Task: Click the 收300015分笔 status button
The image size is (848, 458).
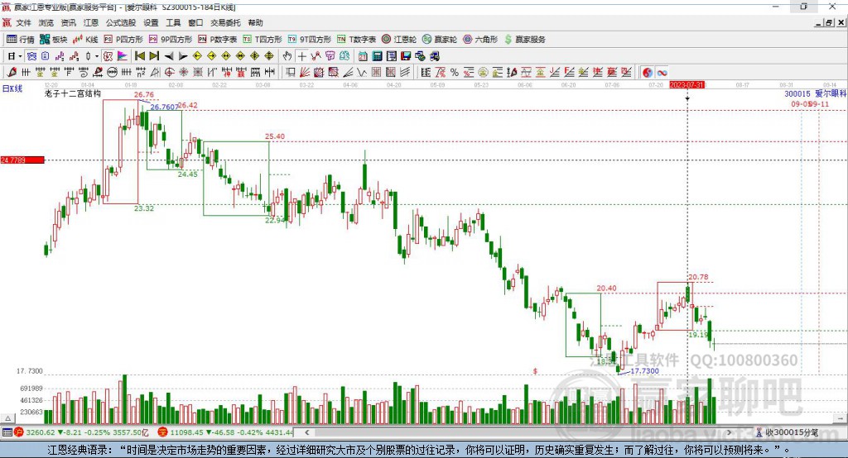Action: (787, 432)
